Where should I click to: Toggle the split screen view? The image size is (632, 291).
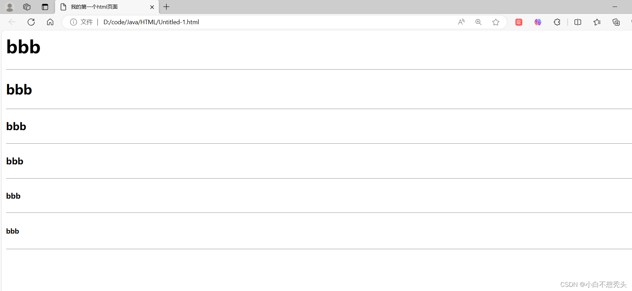[x=578, y=22]
